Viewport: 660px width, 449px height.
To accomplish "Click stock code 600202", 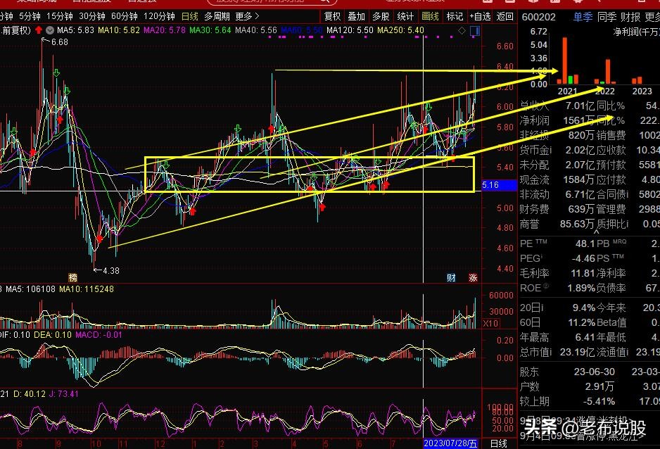I will [x=539, y=18].
